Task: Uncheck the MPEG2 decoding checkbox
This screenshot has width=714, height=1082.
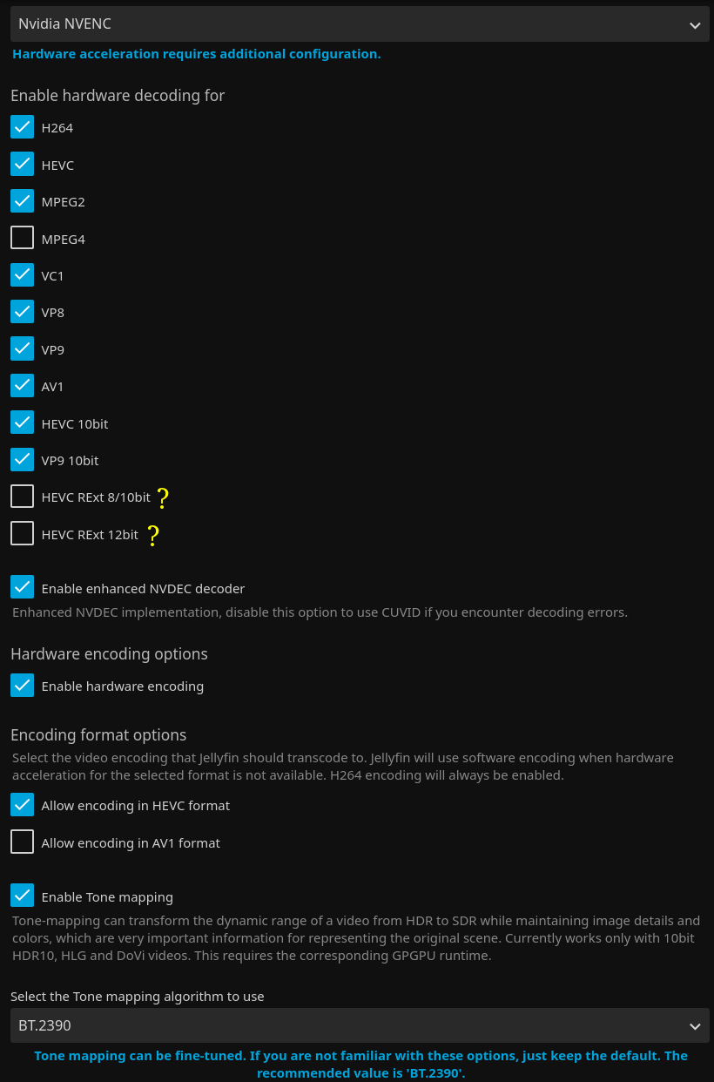Action: (x=23, y=201)
